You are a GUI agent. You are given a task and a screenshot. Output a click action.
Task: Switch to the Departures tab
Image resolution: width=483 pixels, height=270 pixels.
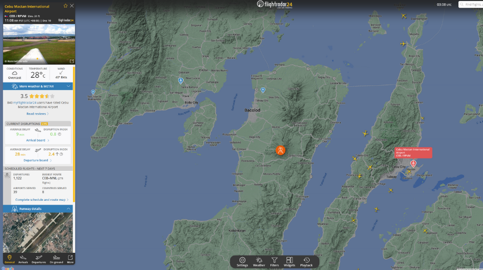click(39, 259)
